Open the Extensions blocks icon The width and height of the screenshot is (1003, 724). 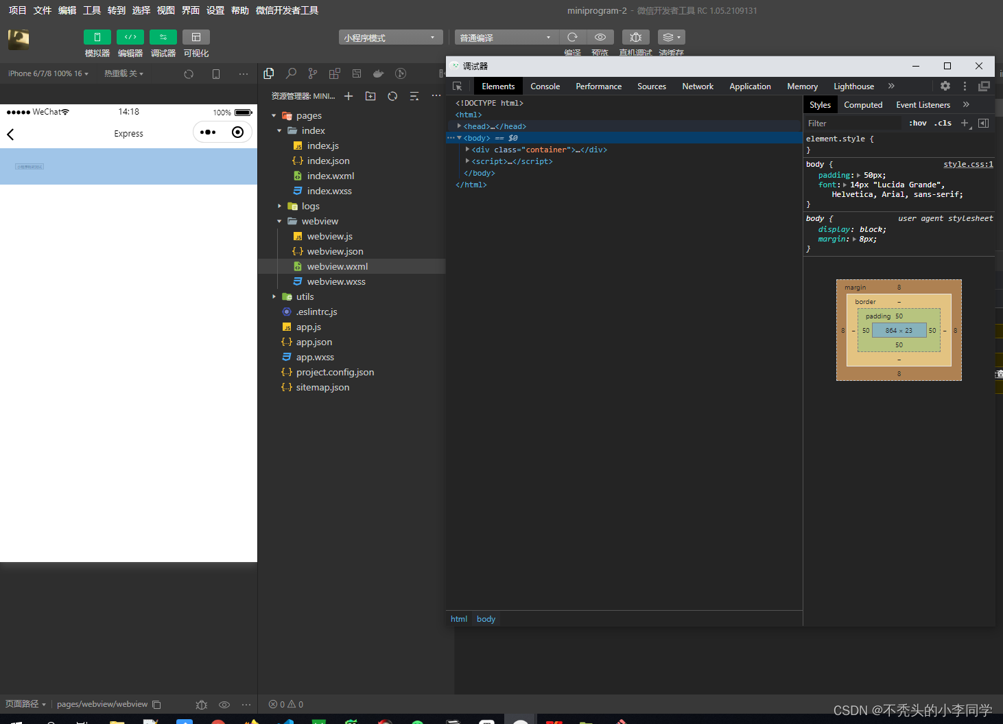335,73
